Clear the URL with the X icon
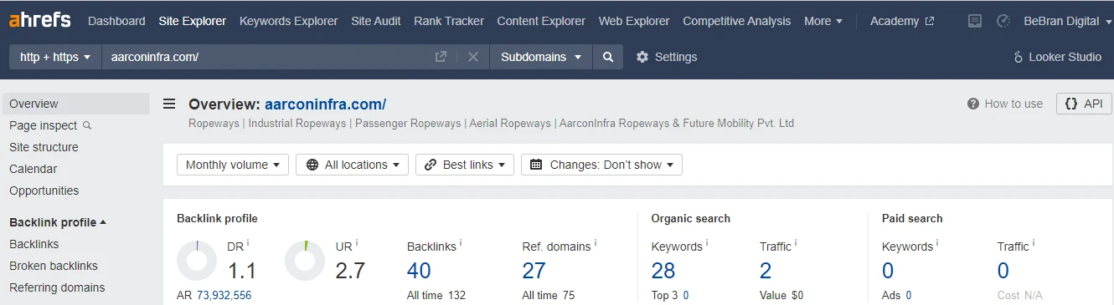The image size is (1114, 305). pyautogui.click(x=473, y=57)
